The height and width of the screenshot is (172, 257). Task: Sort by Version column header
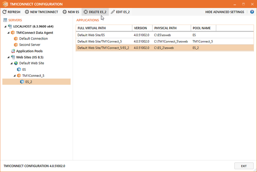(142, 28)
